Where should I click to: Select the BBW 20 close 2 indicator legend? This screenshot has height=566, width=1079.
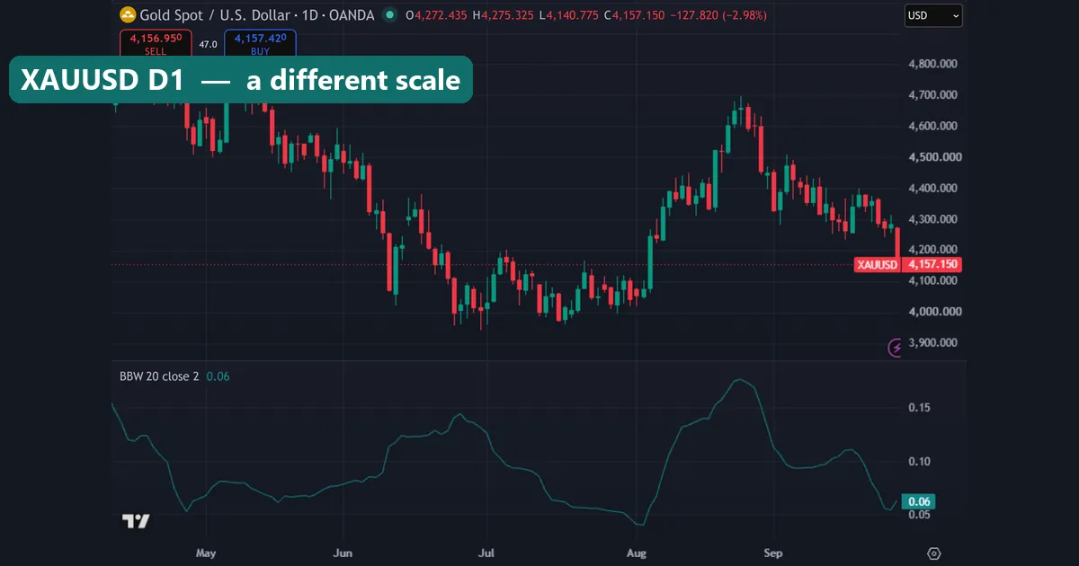point(159,376)
